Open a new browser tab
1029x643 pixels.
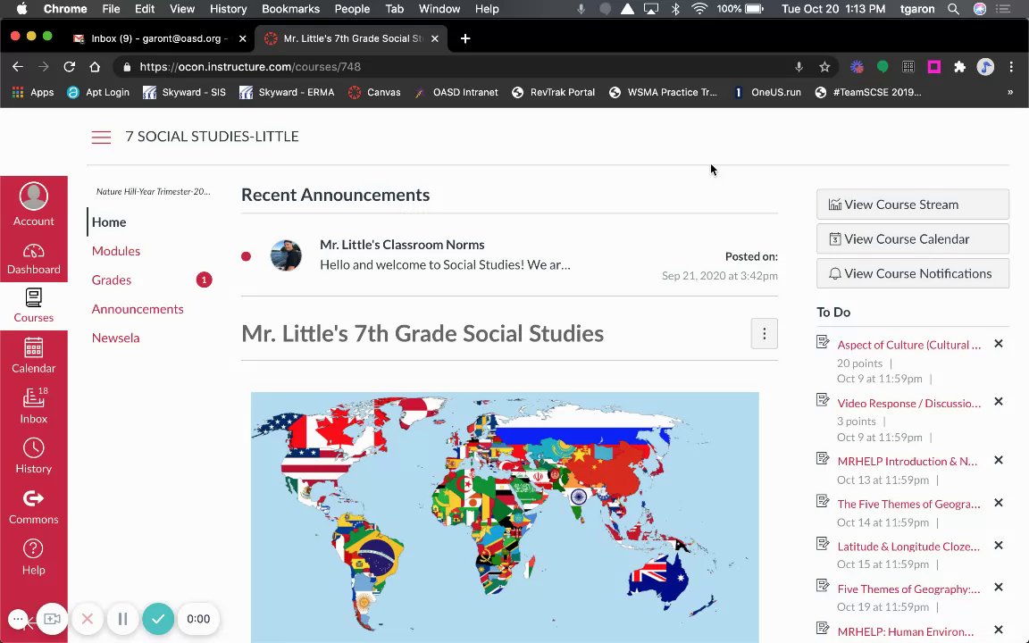pyautogui.click(x=465, y=38)
